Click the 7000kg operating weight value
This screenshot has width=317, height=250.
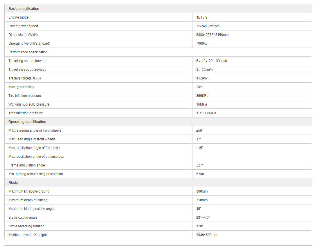coord(202,44)
